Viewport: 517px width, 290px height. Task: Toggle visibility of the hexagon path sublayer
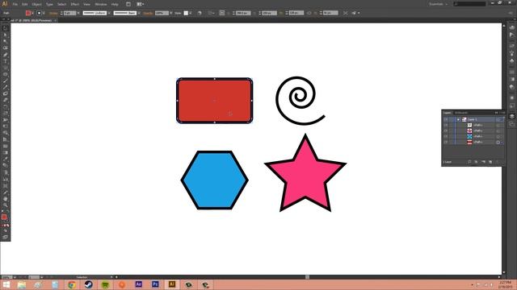445,136
